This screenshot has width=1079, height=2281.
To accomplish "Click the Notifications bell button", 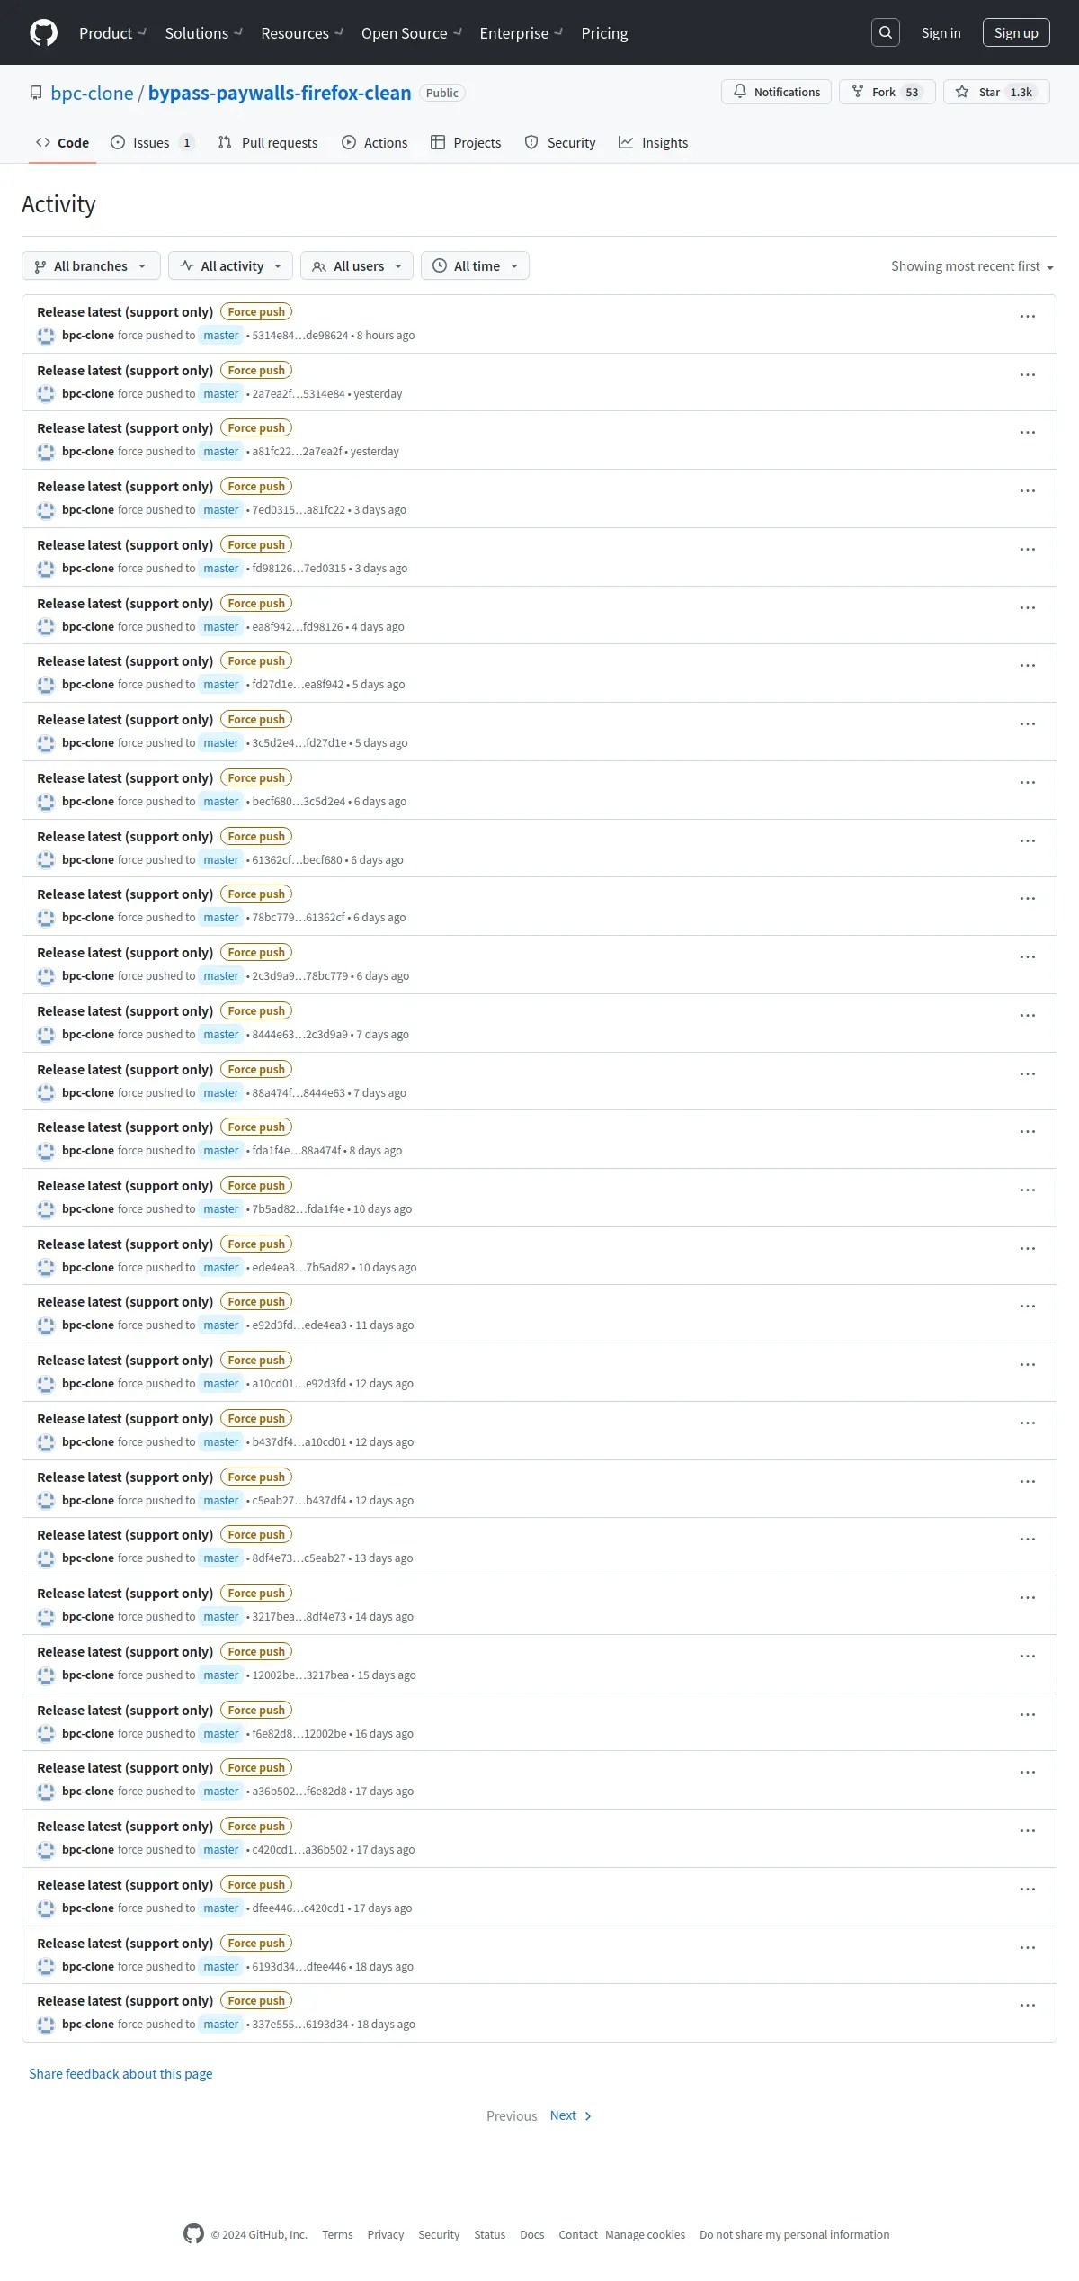I will 777,92.
